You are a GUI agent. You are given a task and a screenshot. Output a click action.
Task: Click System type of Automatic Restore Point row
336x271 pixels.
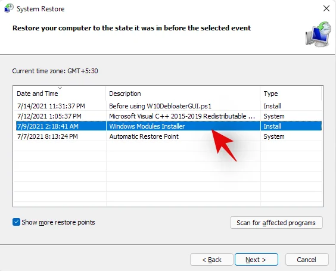274,136
